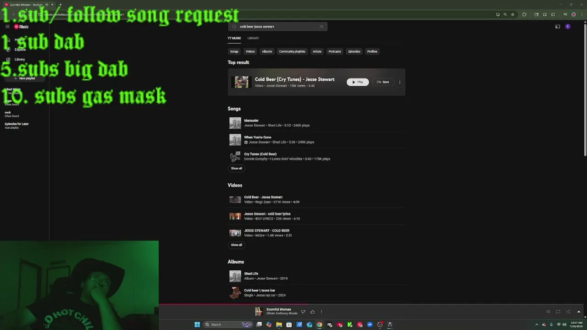Screen dimensions: 587x330
Task: Save the Cold Beer top result
Action: click(382, 82)
